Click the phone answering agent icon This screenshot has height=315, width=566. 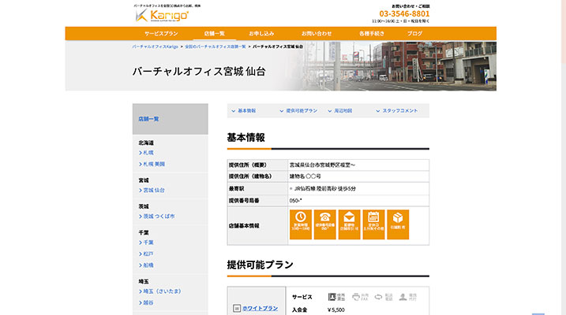click(x=407, y=297)
